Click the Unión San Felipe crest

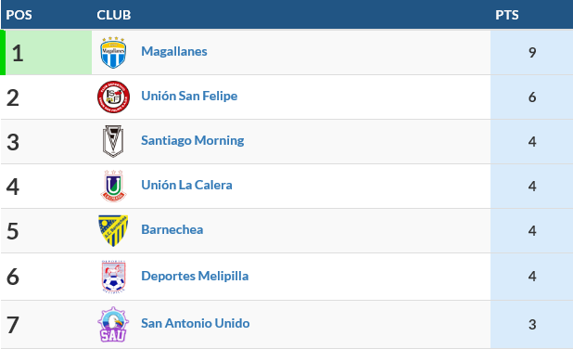[x=113, y=97]
